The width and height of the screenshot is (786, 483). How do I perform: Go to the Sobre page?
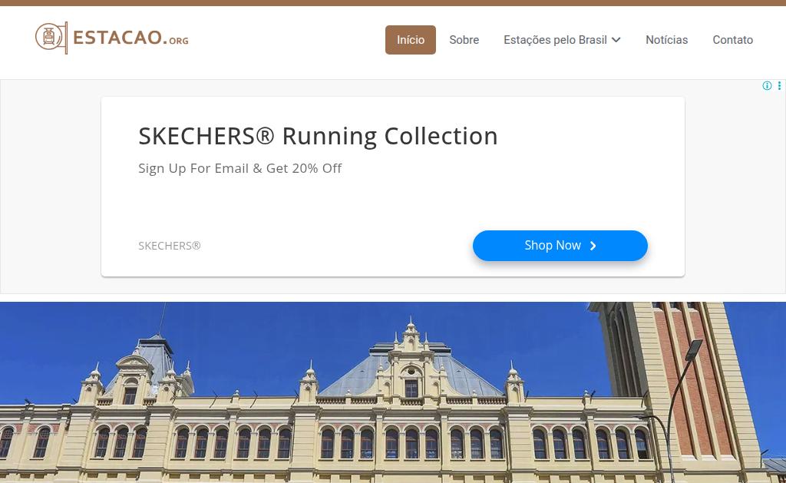pyautogui.click(x=464, y=40)
